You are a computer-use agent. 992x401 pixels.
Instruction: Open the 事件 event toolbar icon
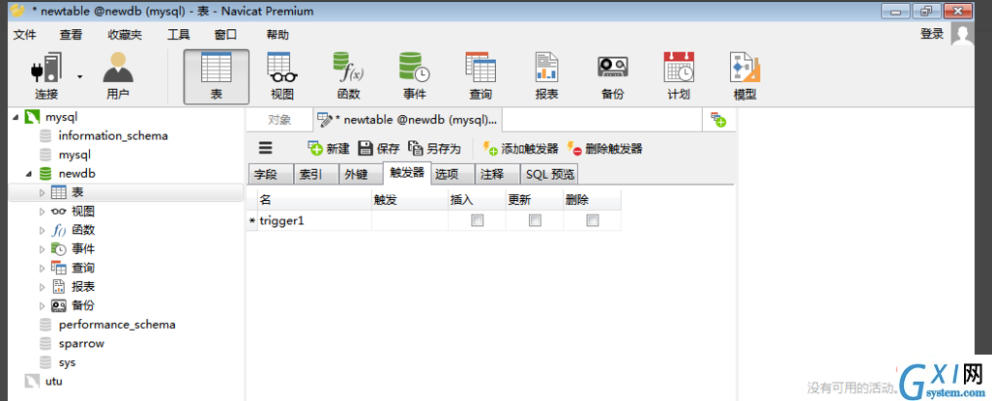click(x=415, y=76)
